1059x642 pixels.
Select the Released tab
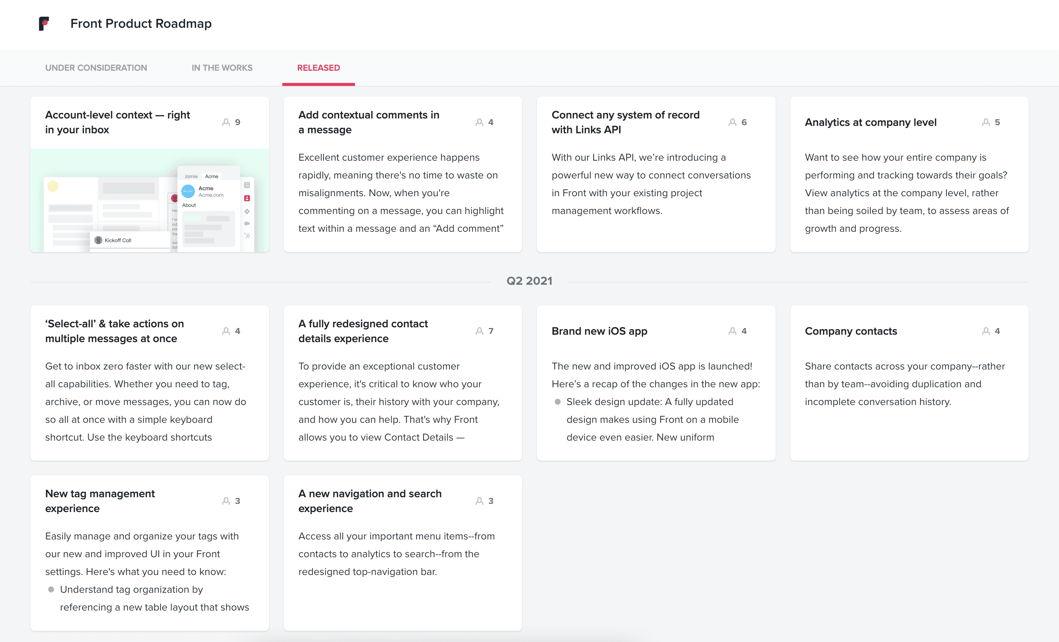pyautogui.click(x=318, y=68)
